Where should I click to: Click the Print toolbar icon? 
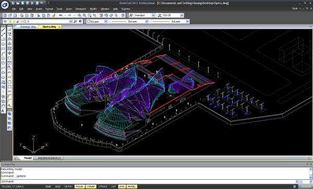pyautogui.click(x=22, y=15)
